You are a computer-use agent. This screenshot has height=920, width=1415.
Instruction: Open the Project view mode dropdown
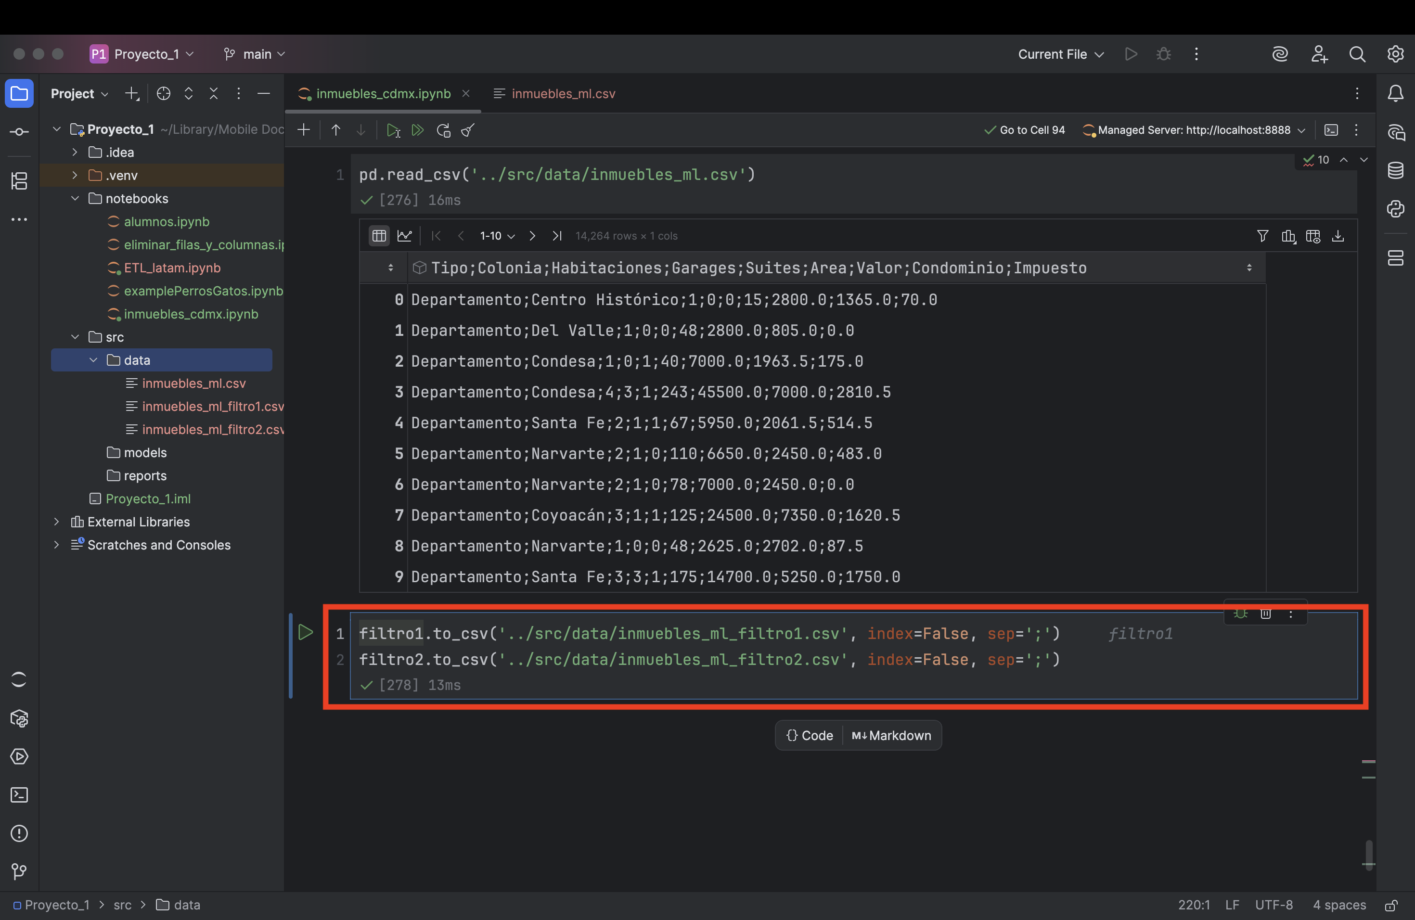pos(79,93)
